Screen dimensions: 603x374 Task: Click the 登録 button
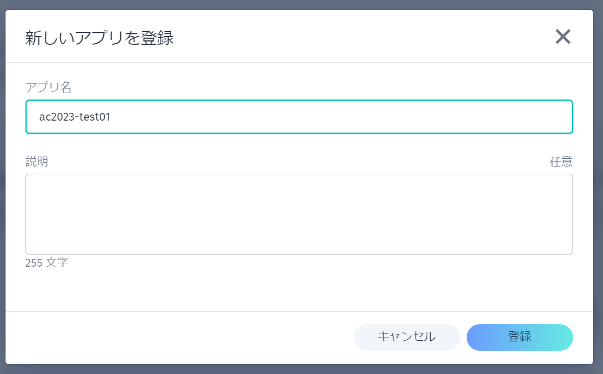(x=519, y=337)
